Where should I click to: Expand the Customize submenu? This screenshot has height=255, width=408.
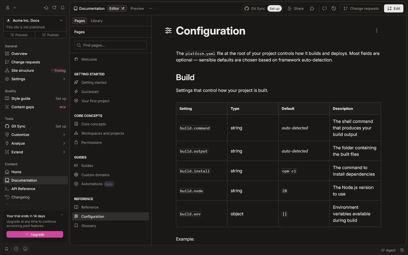pos(64,135)
